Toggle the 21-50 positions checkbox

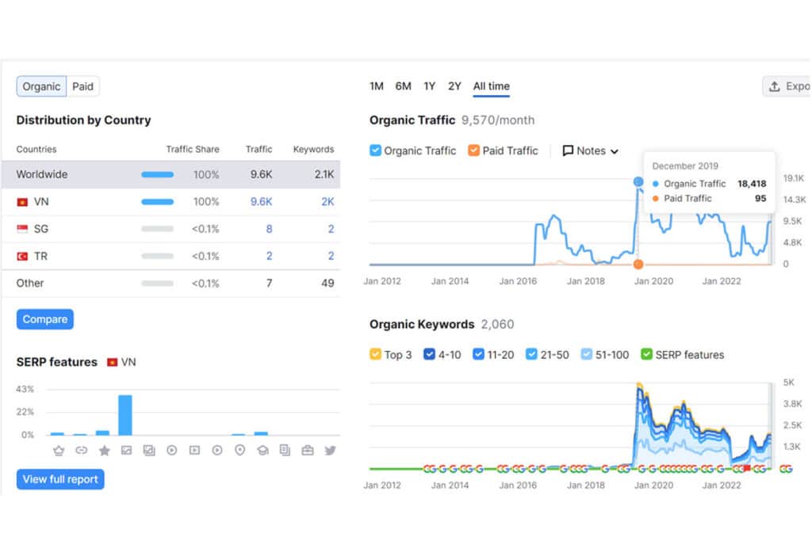pyautogui.click(x=531, y=354)
